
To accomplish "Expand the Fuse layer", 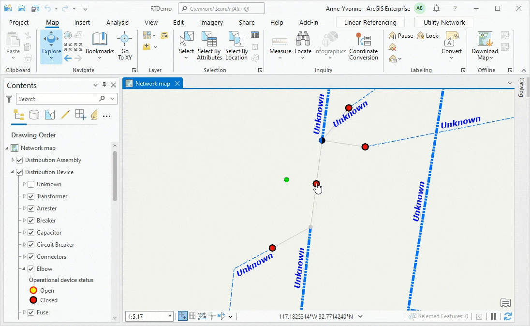I will pyautogui.click(x=24, y=312).
